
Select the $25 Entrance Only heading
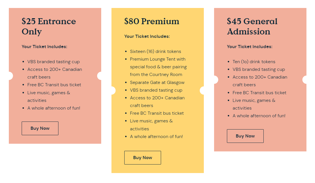click(49, 26)
